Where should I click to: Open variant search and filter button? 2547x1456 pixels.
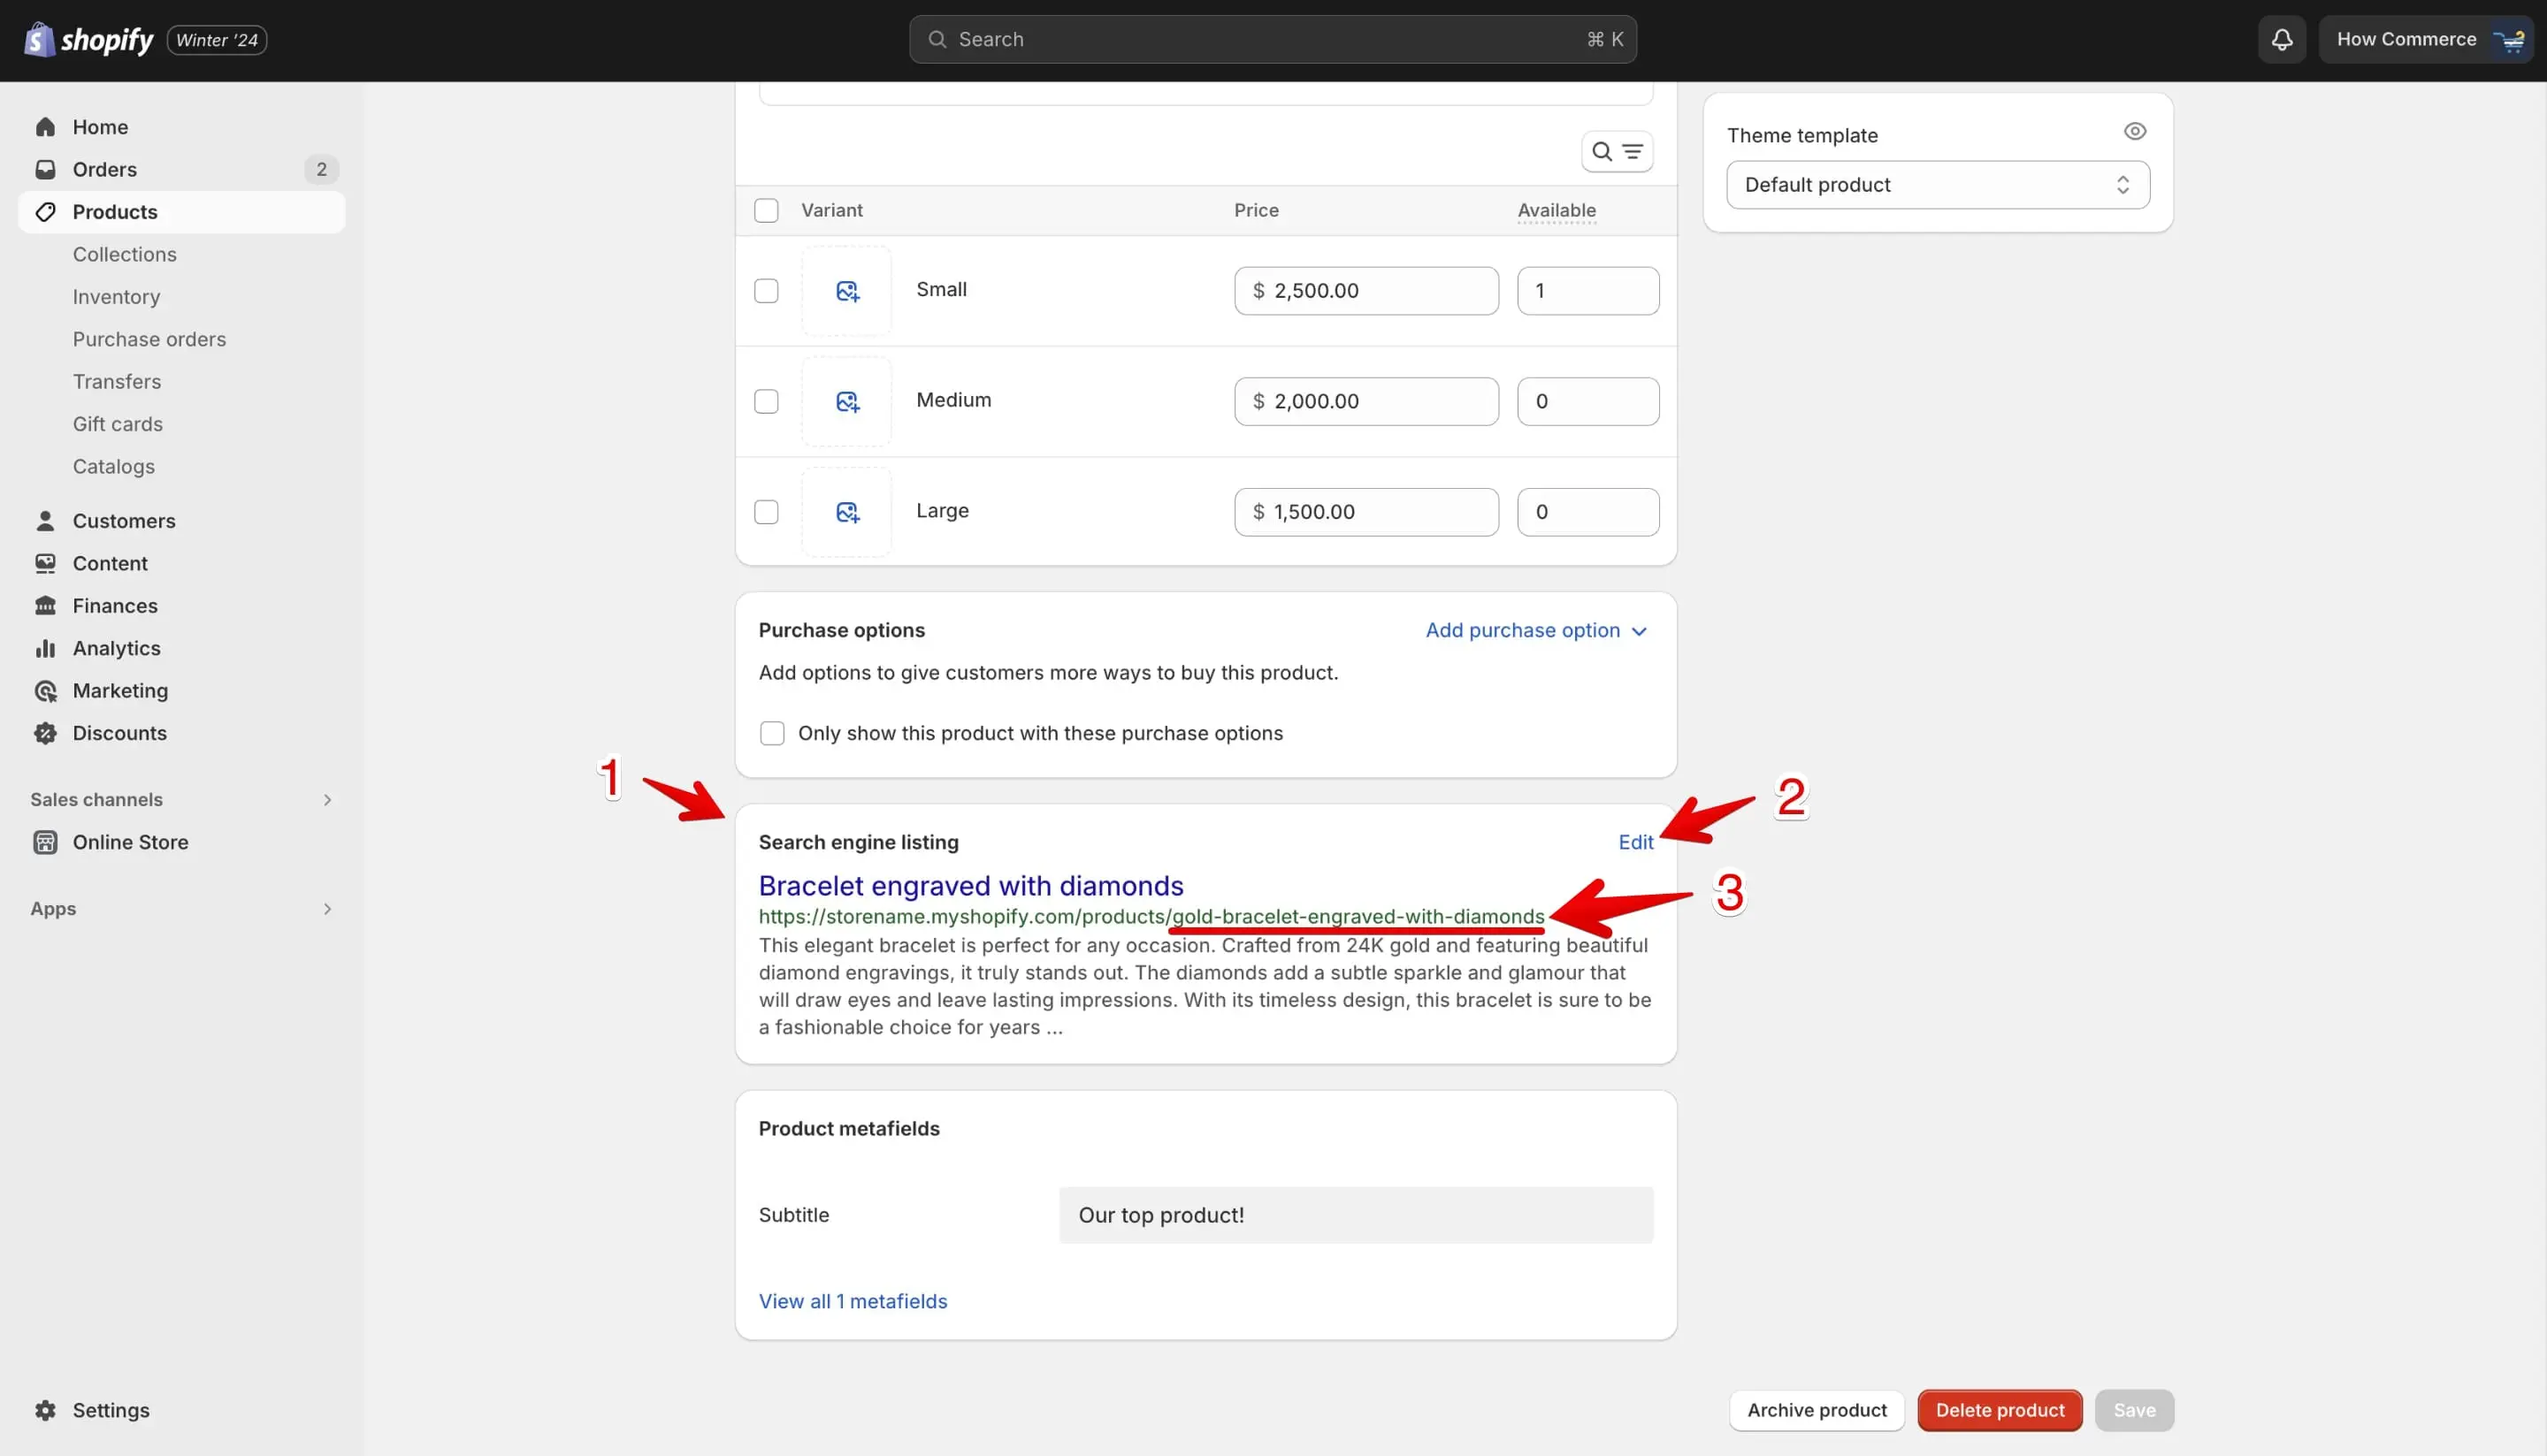[x=1617, y=152]
